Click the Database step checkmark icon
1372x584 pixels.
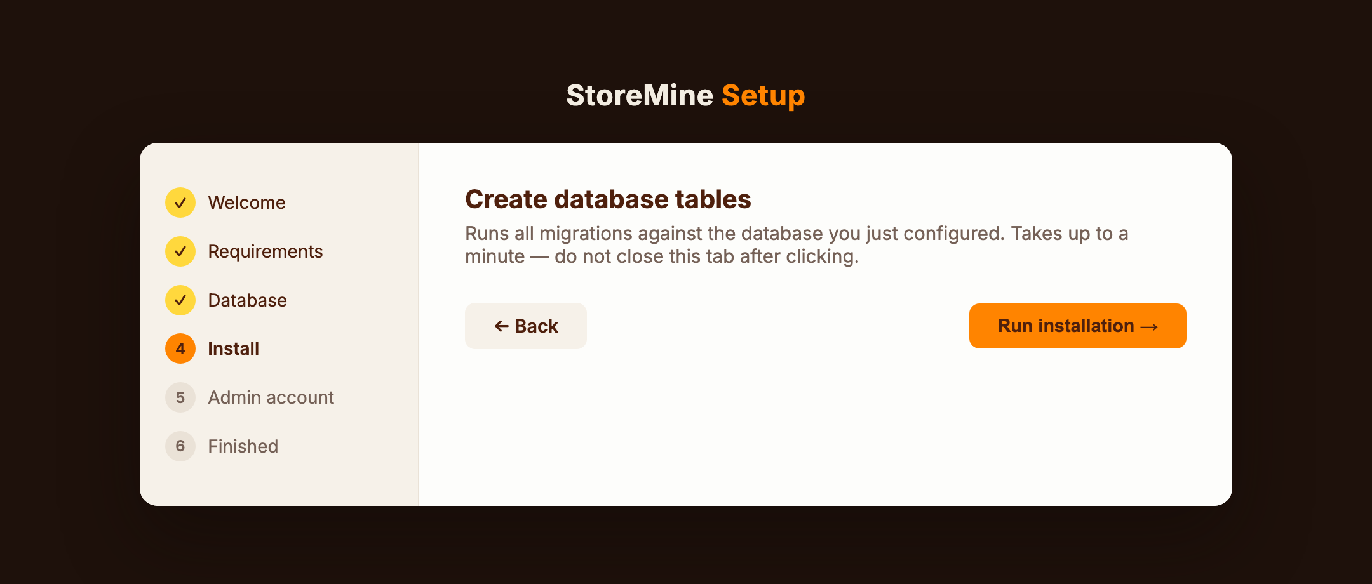point(180,300)
